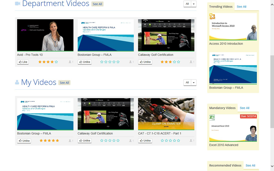
Task: Unlike Callaway Golf Certification in Department Videos
Action: (145, 62)
